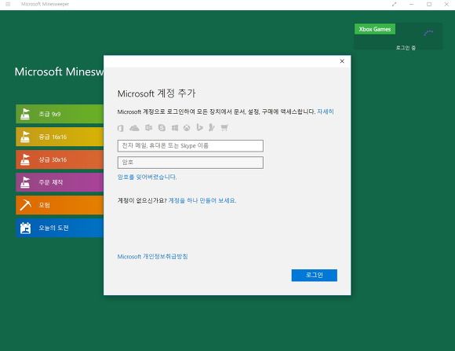Open the hamburger menu in title bar
Screen dimensions: 455x351
(x=8, y=4)
